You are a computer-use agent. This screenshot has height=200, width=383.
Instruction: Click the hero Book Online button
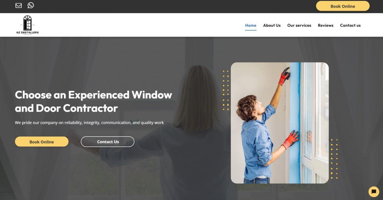42,142
